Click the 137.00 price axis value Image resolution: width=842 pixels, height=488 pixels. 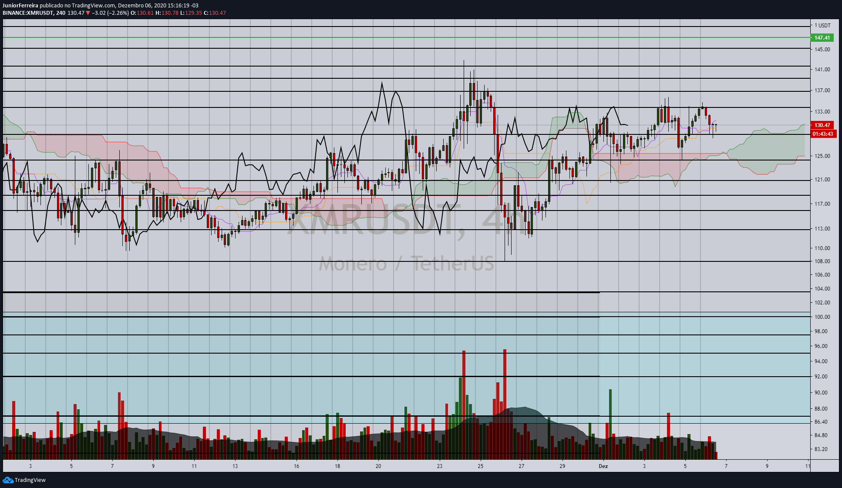[822, 90]
